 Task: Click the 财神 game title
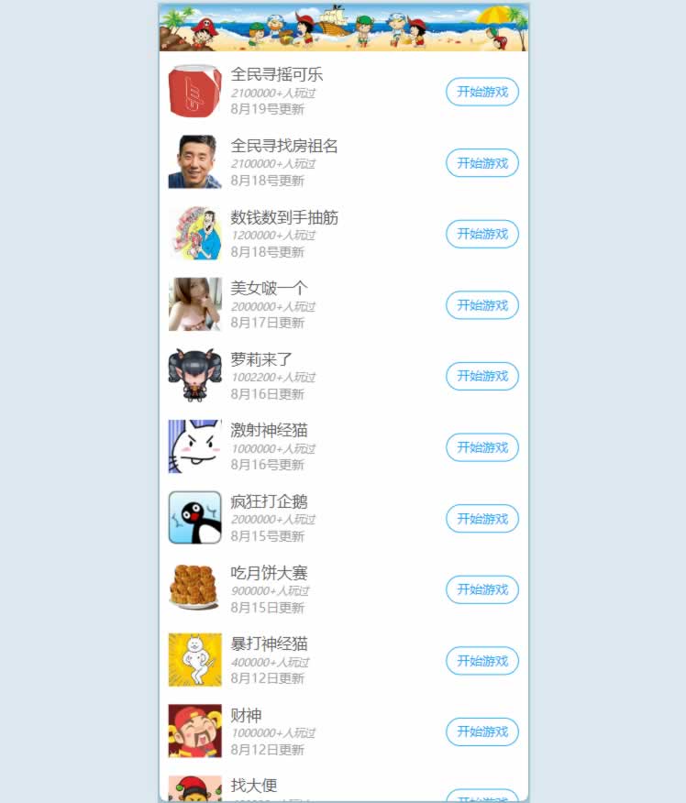(246, 714)
